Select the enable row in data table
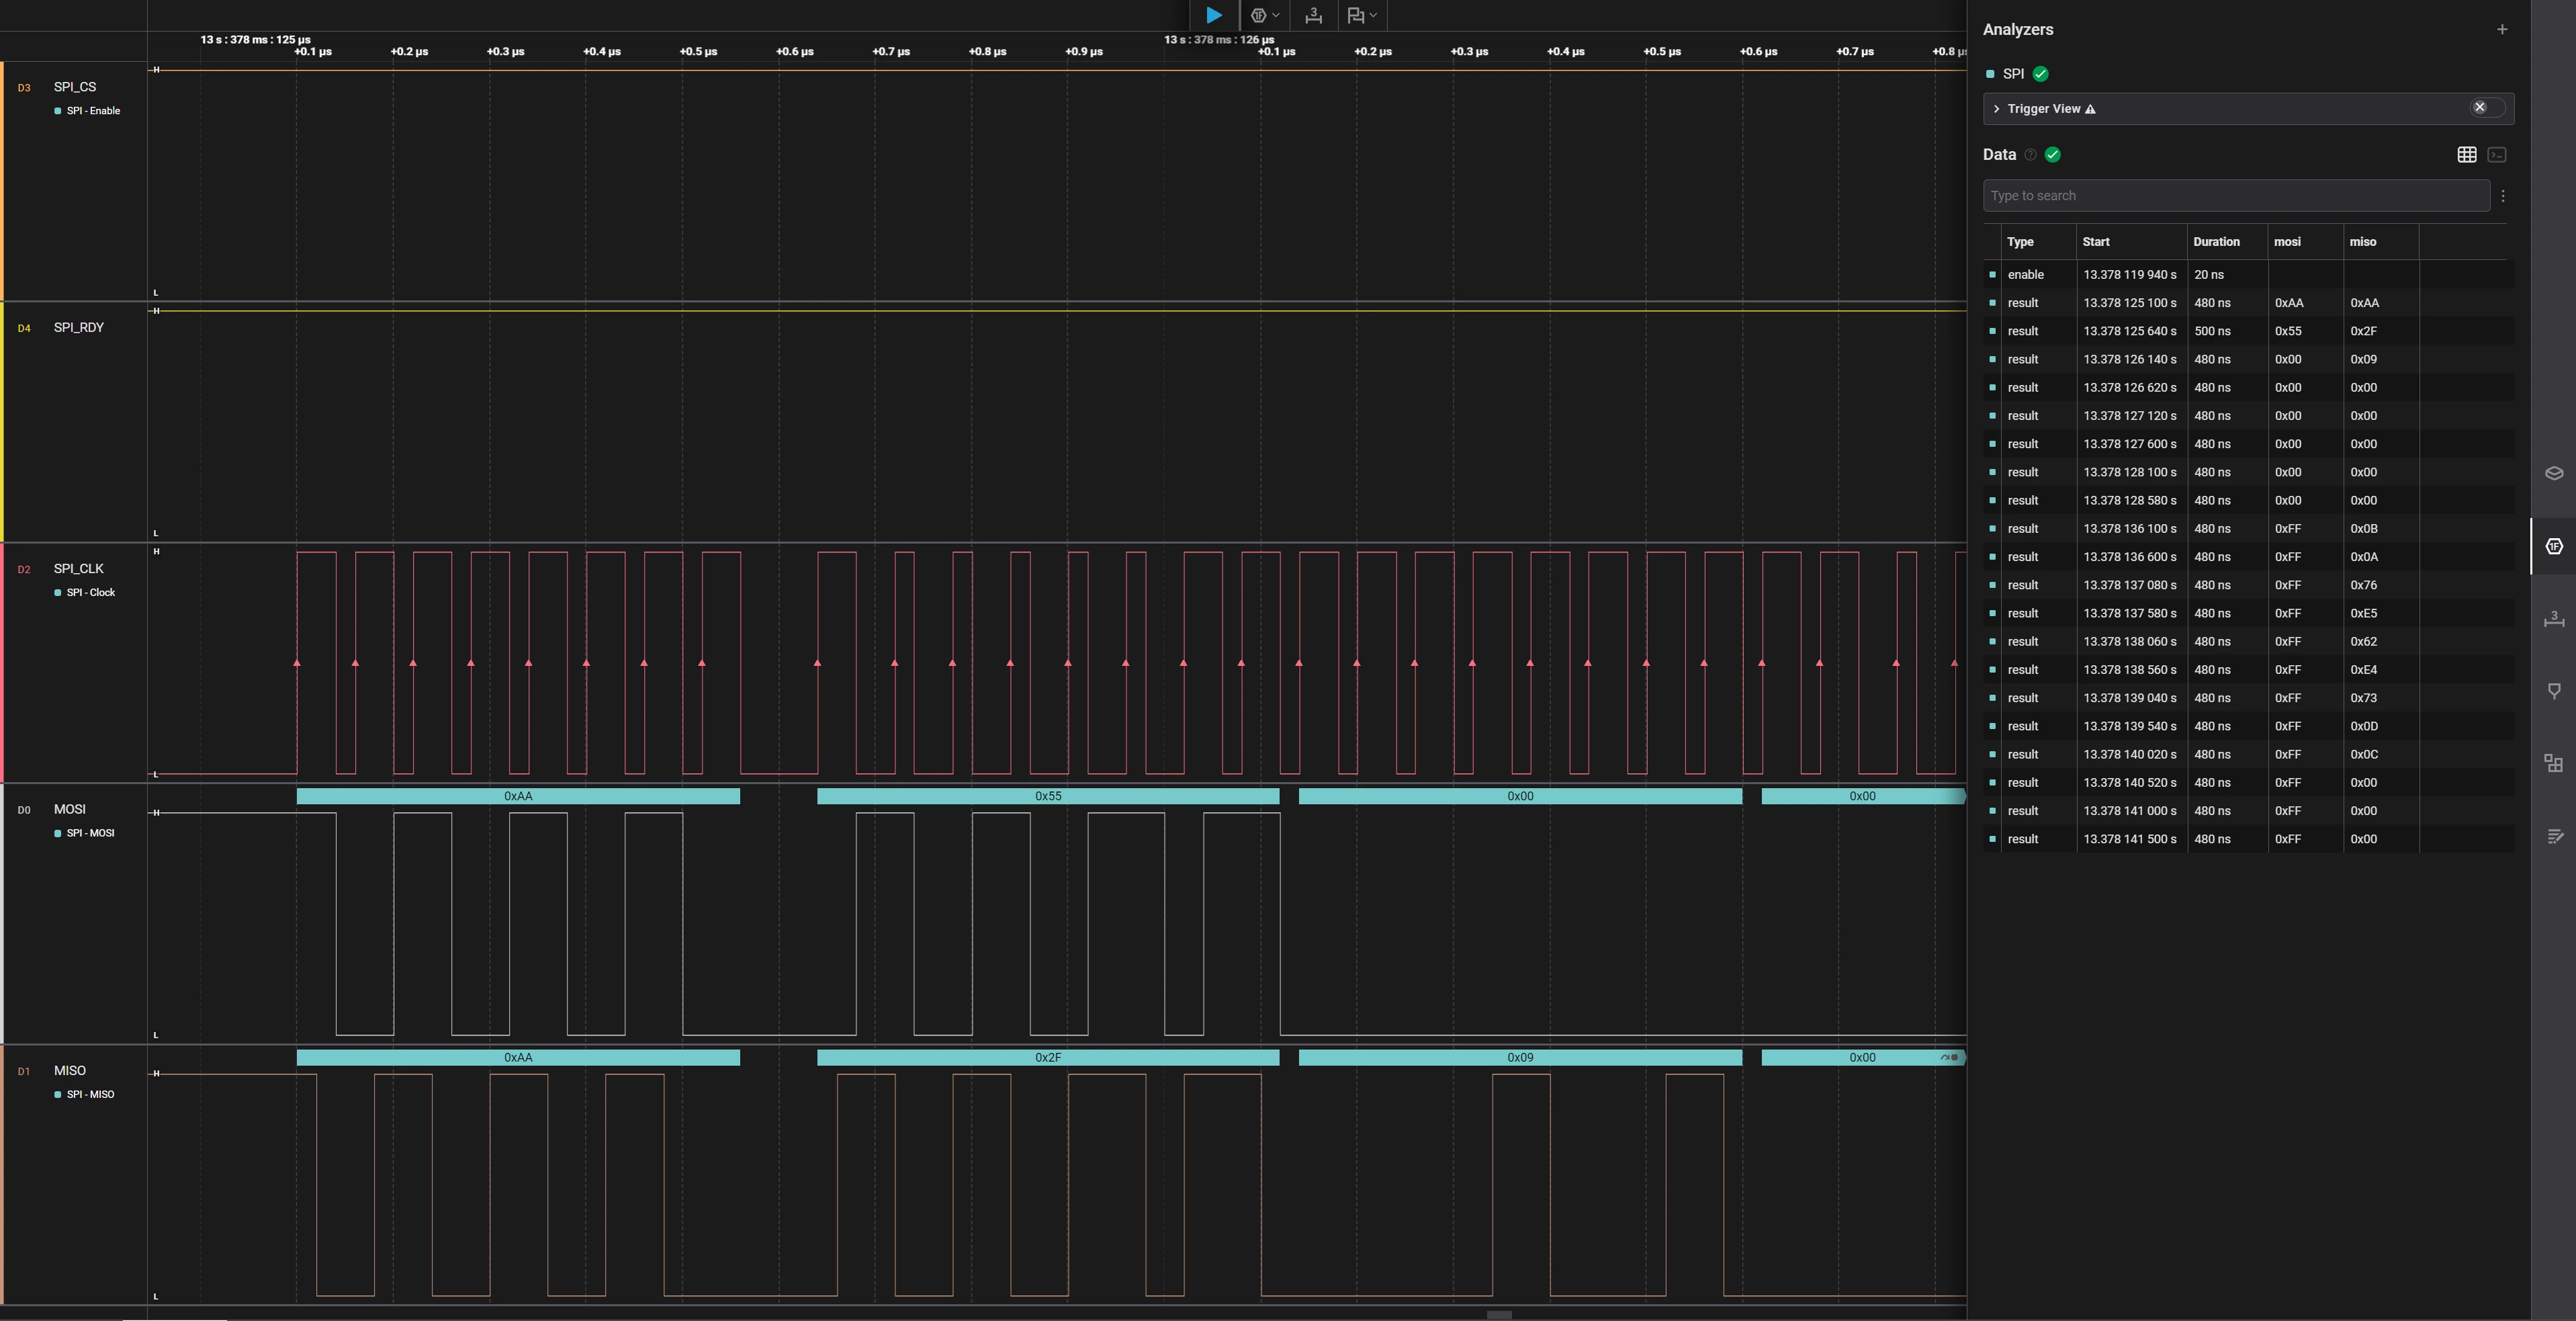Viewport: 2576px width, 1321px height. (x=2248, y=275)
